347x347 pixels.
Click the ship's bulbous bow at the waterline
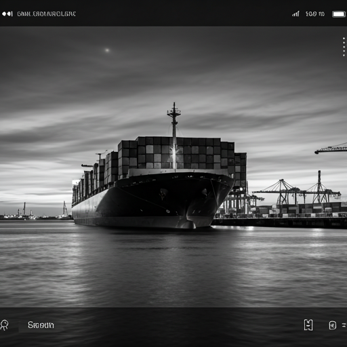pos(188,224)
